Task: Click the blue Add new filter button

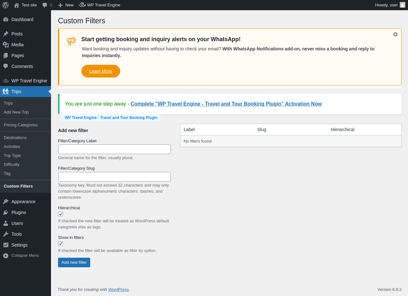Action: click(x=74, y=263)
